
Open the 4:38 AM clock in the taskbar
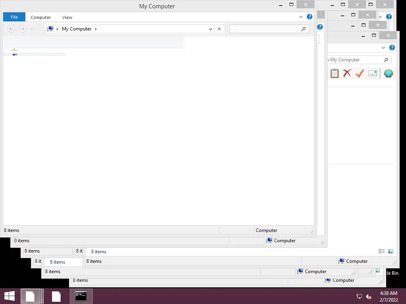(389, 293)
